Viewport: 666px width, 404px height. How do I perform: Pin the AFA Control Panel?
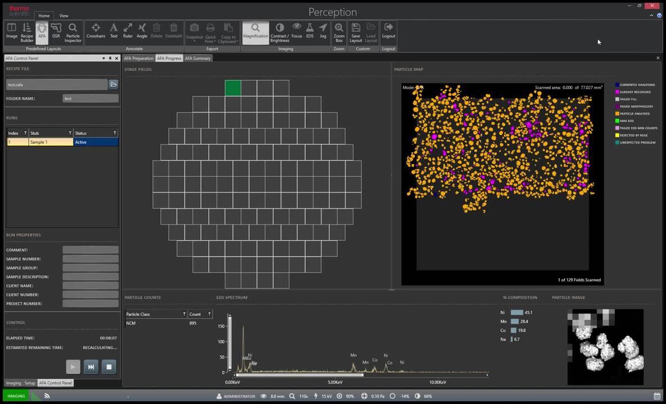[x=110, y=58]
